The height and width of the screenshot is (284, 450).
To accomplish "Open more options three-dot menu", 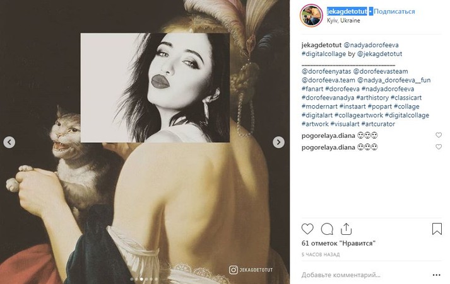I will point(435,275).
